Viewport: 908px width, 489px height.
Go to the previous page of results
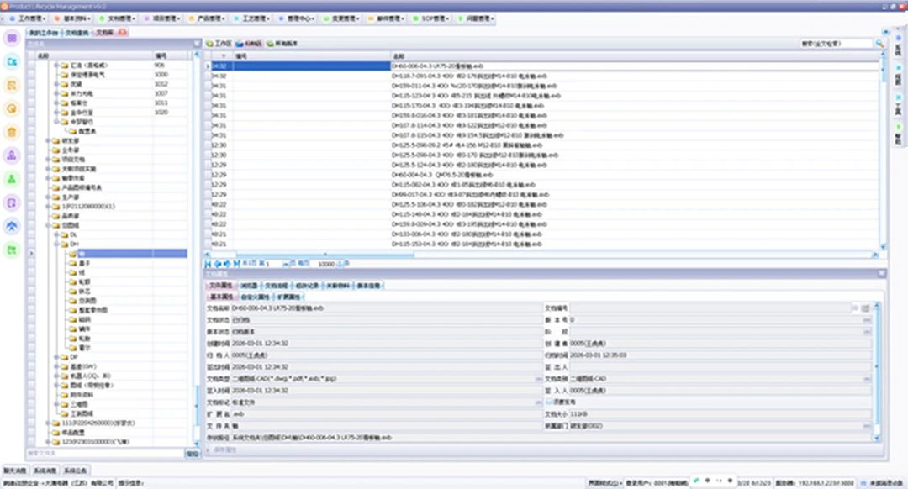(x=217, y=264)
